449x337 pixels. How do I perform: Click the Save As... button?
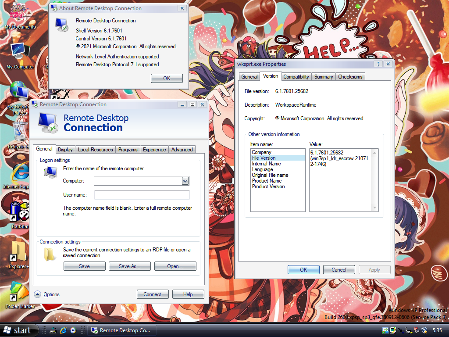click(129, 266)
